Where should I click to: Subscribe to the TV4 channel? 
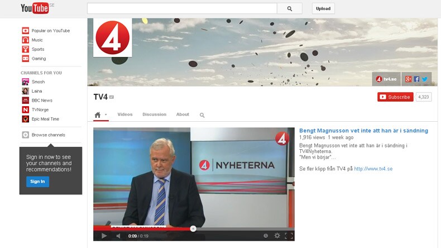[x=395, y=97]
